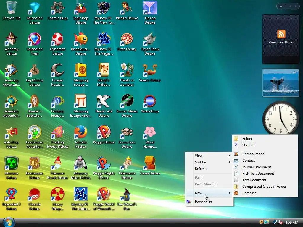Click the Venice Deluxe gondola icon
The height and width of the screenshot is (227, 303).
coord(150,70)
